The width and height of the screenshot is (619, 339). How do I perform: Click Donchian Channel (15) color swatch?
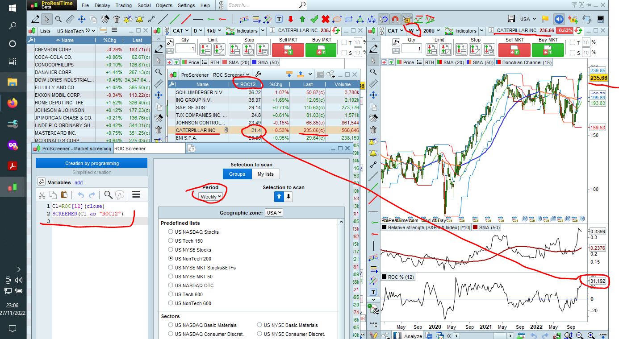(x=498, y=62)
